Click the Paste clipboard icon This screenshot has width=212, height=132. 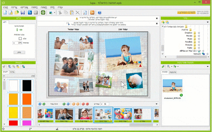[71, 12]
